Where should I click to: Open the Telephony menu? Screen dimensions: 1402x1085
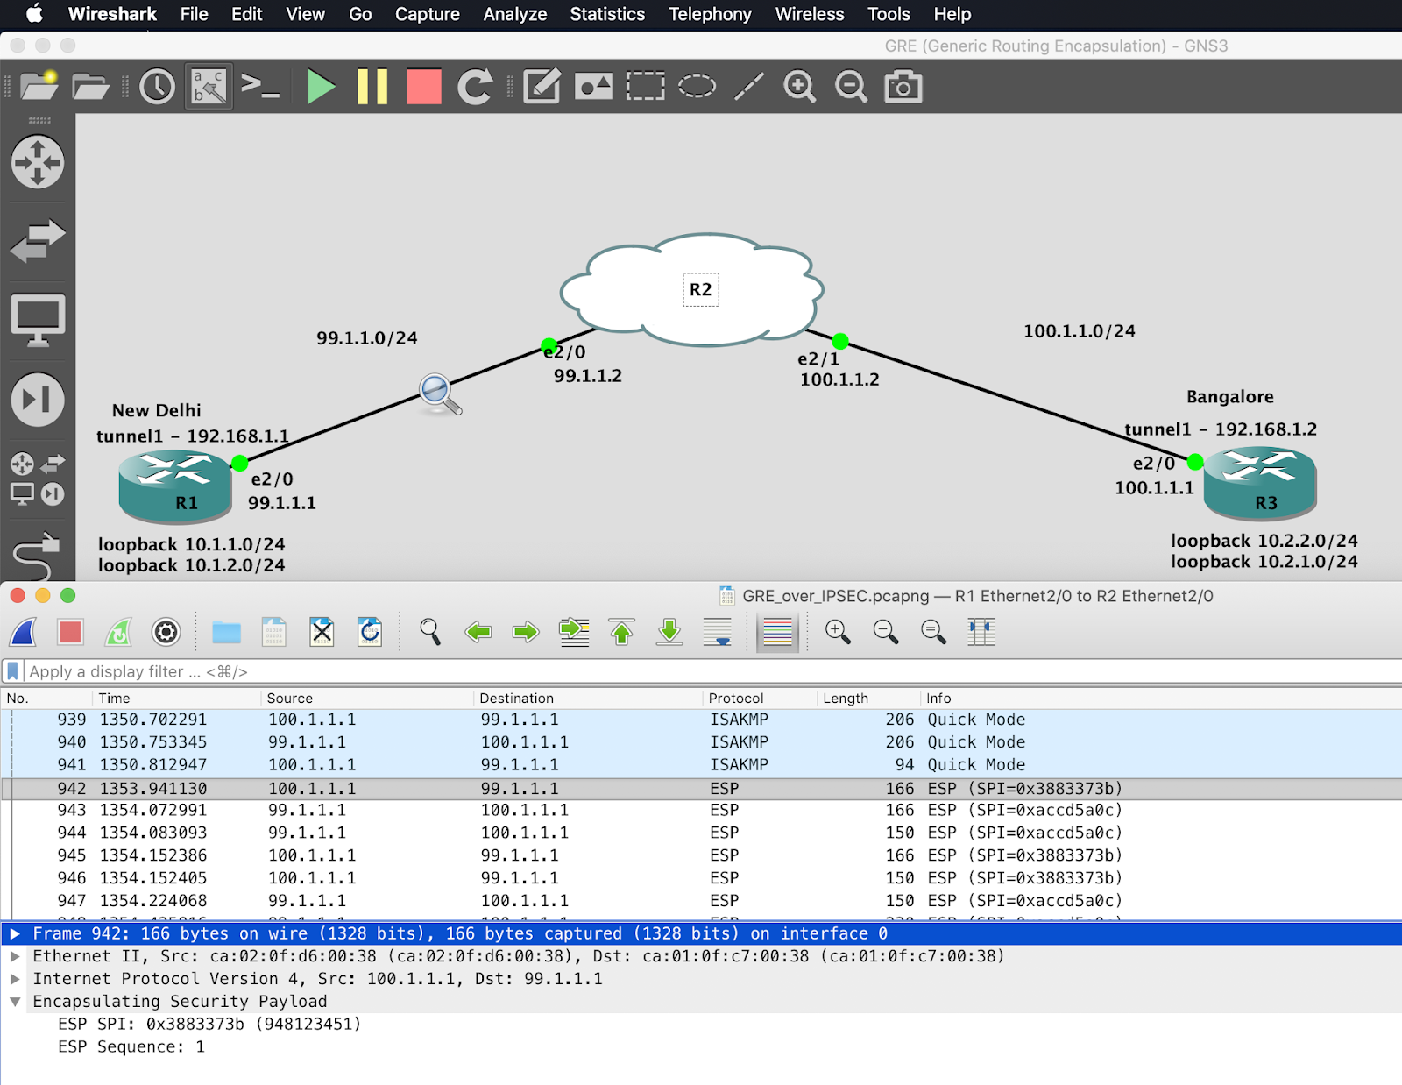tap(710, 14)
